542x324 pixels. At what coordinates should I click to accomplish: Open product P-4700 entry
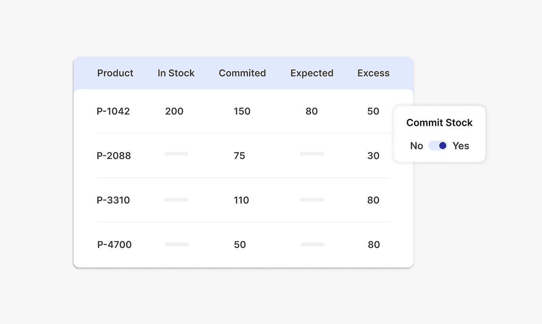click(114, 244)
